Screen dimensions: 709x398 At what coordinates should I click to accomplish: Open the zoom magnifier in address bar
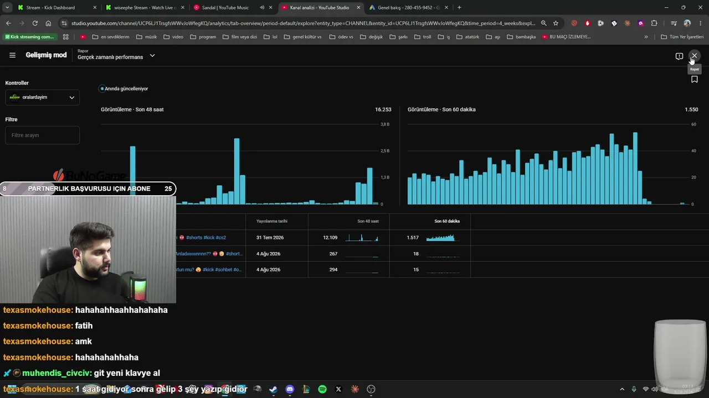pos(543,23)
